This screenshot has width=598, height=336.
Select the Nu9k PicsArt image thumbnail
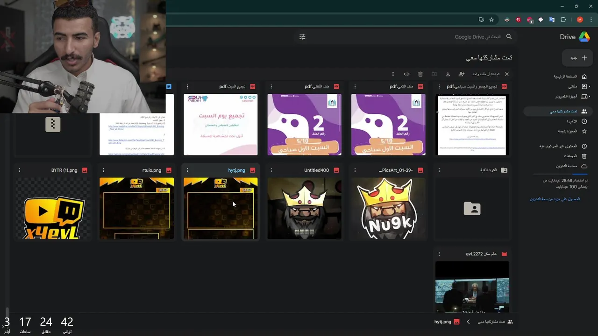(x=388, y=208)
